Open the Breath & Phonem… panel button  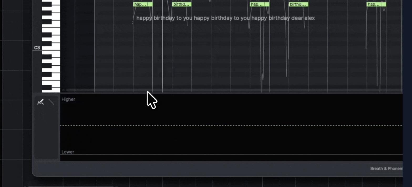coord(386,168)
